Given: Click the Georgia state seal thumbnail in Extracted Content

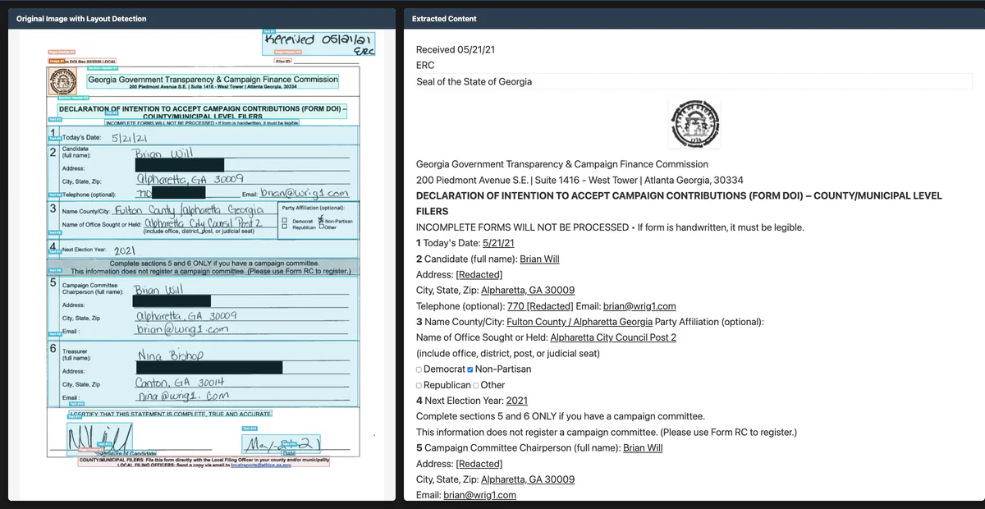Looking at the screenshot, I should [694, 123].
